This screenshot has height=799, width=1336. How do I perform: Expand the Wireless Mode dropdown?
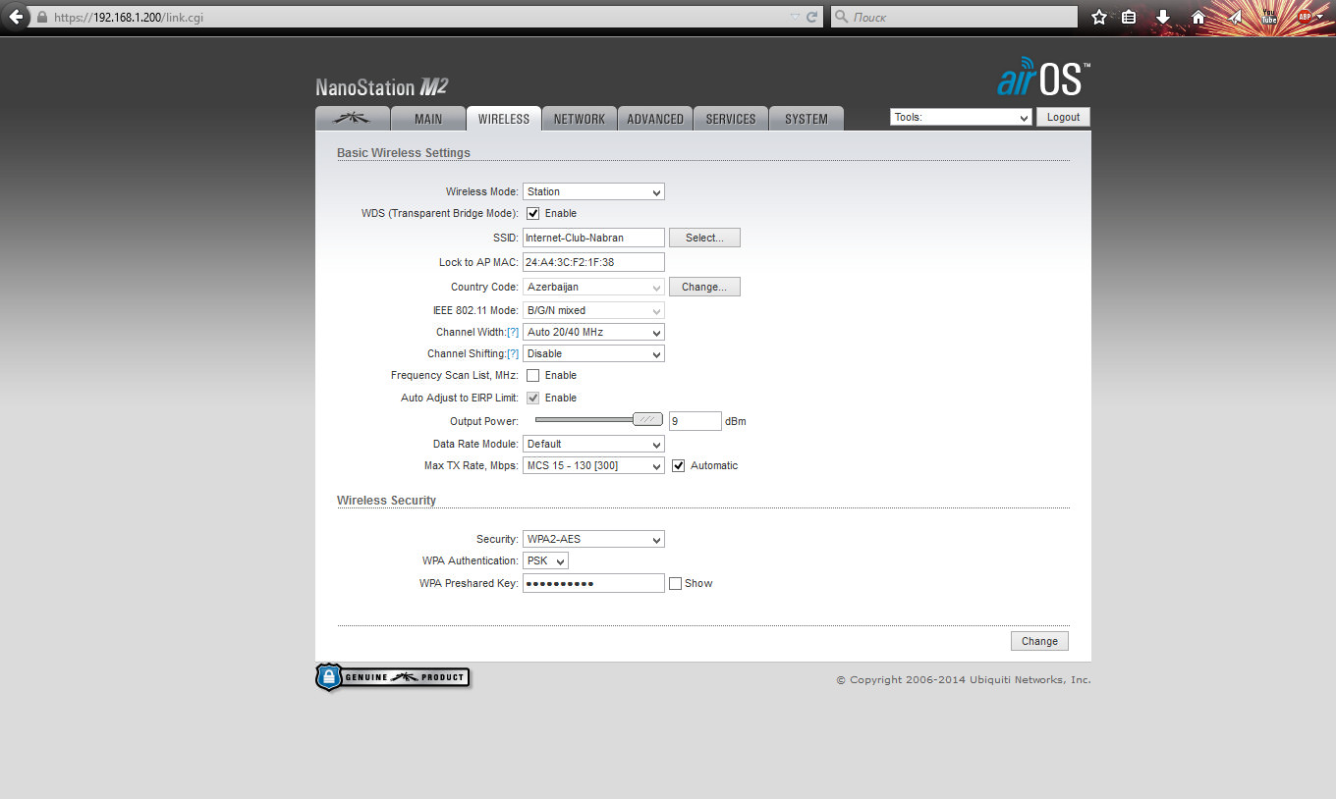(x=593, y=191)
